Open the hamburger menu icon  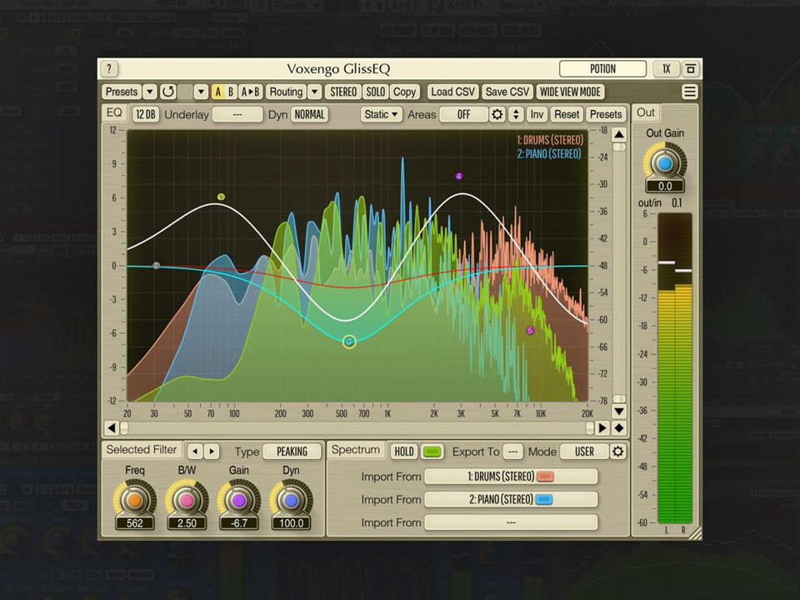click(689, 92)
